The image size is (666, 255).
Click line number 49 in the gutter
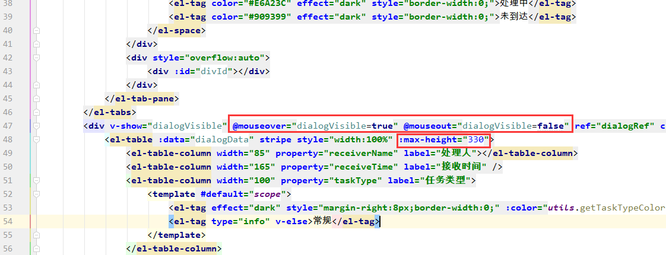[x=8, y=153]
